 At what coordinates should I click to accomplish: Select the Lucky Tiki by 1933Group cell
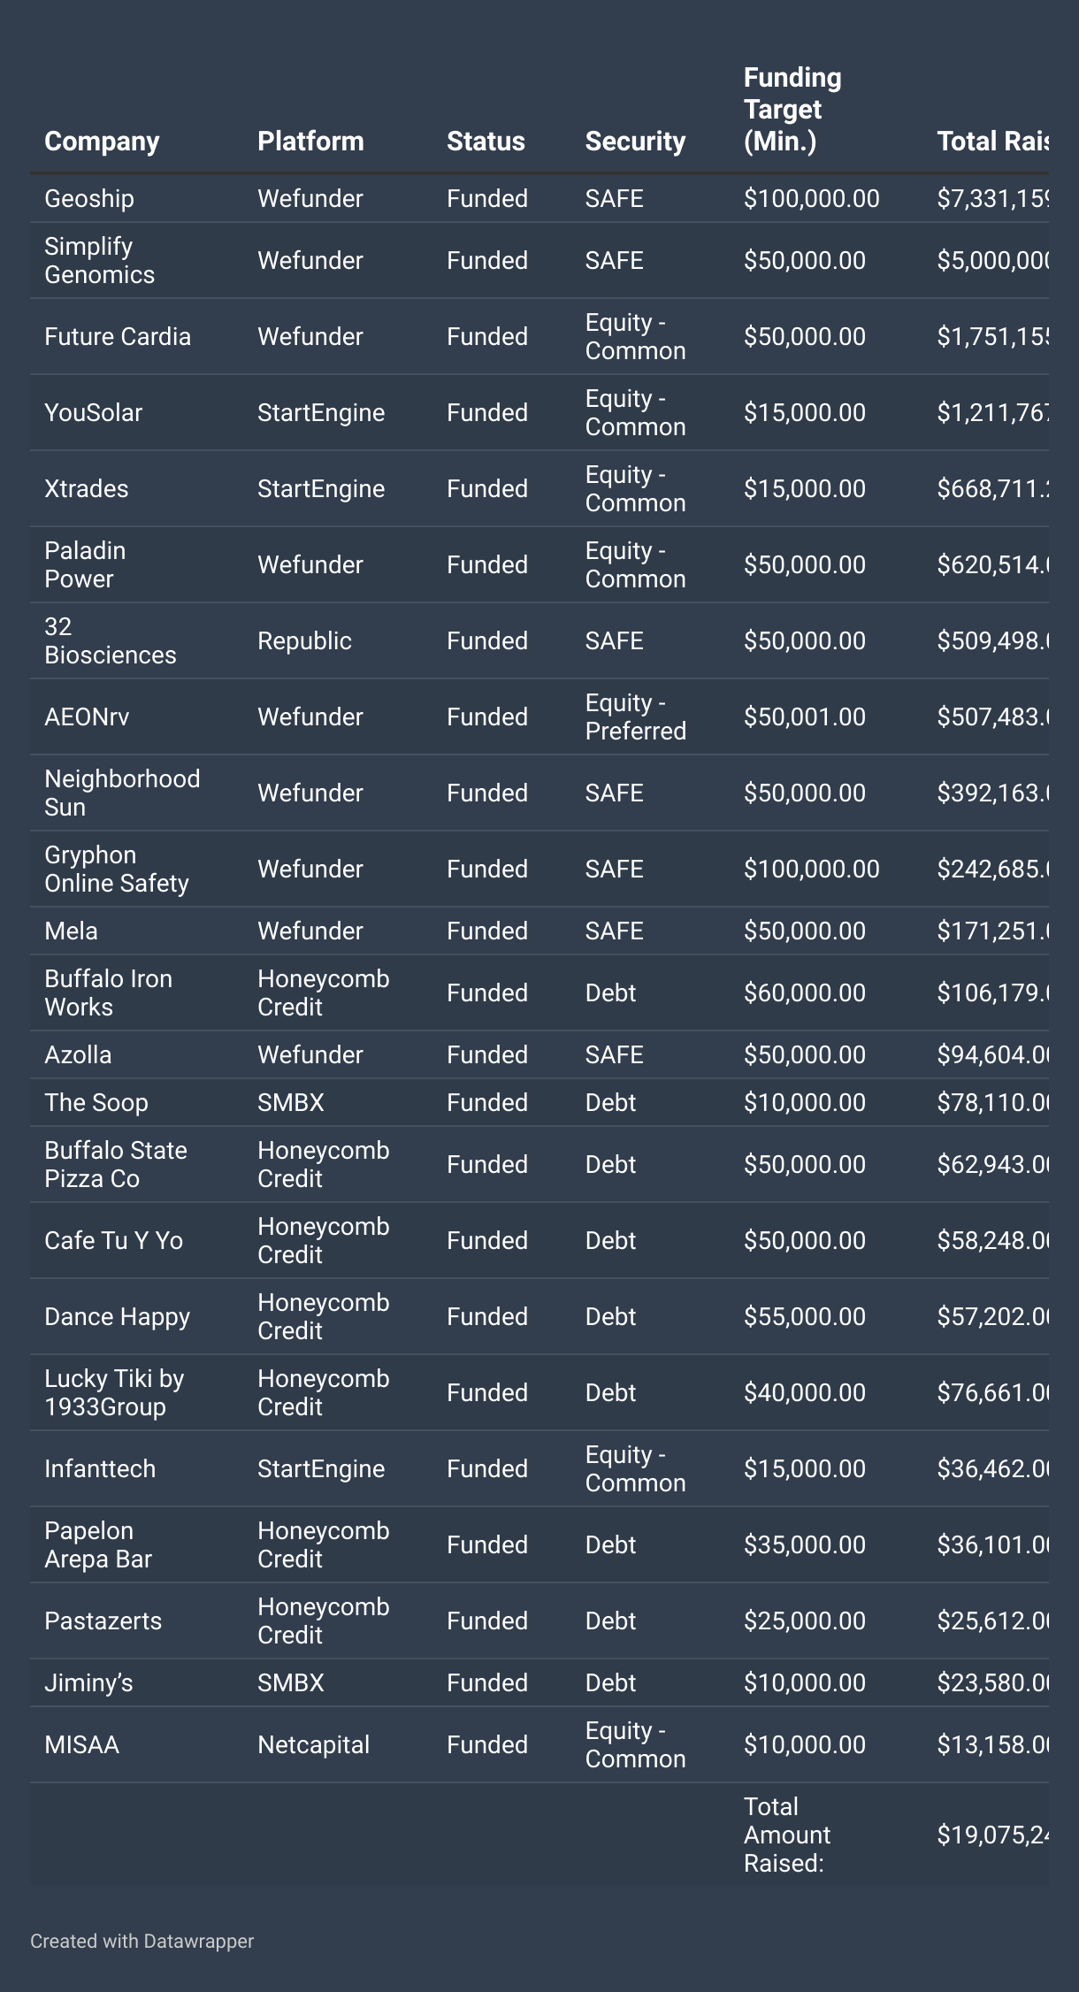pyautogui.click(x=114, y=1392)
